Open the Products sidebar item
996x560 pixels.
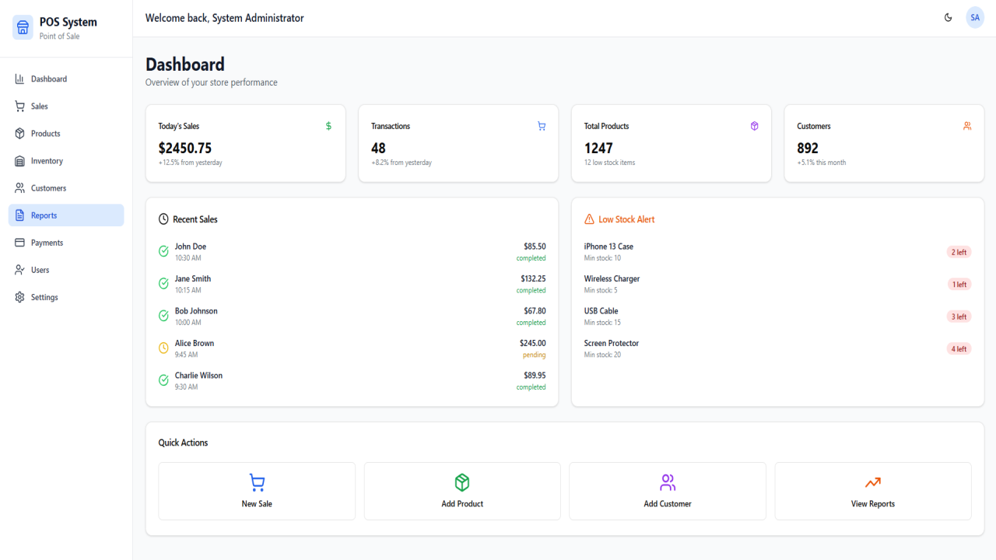pyautogui.click(x=66, y=134)
